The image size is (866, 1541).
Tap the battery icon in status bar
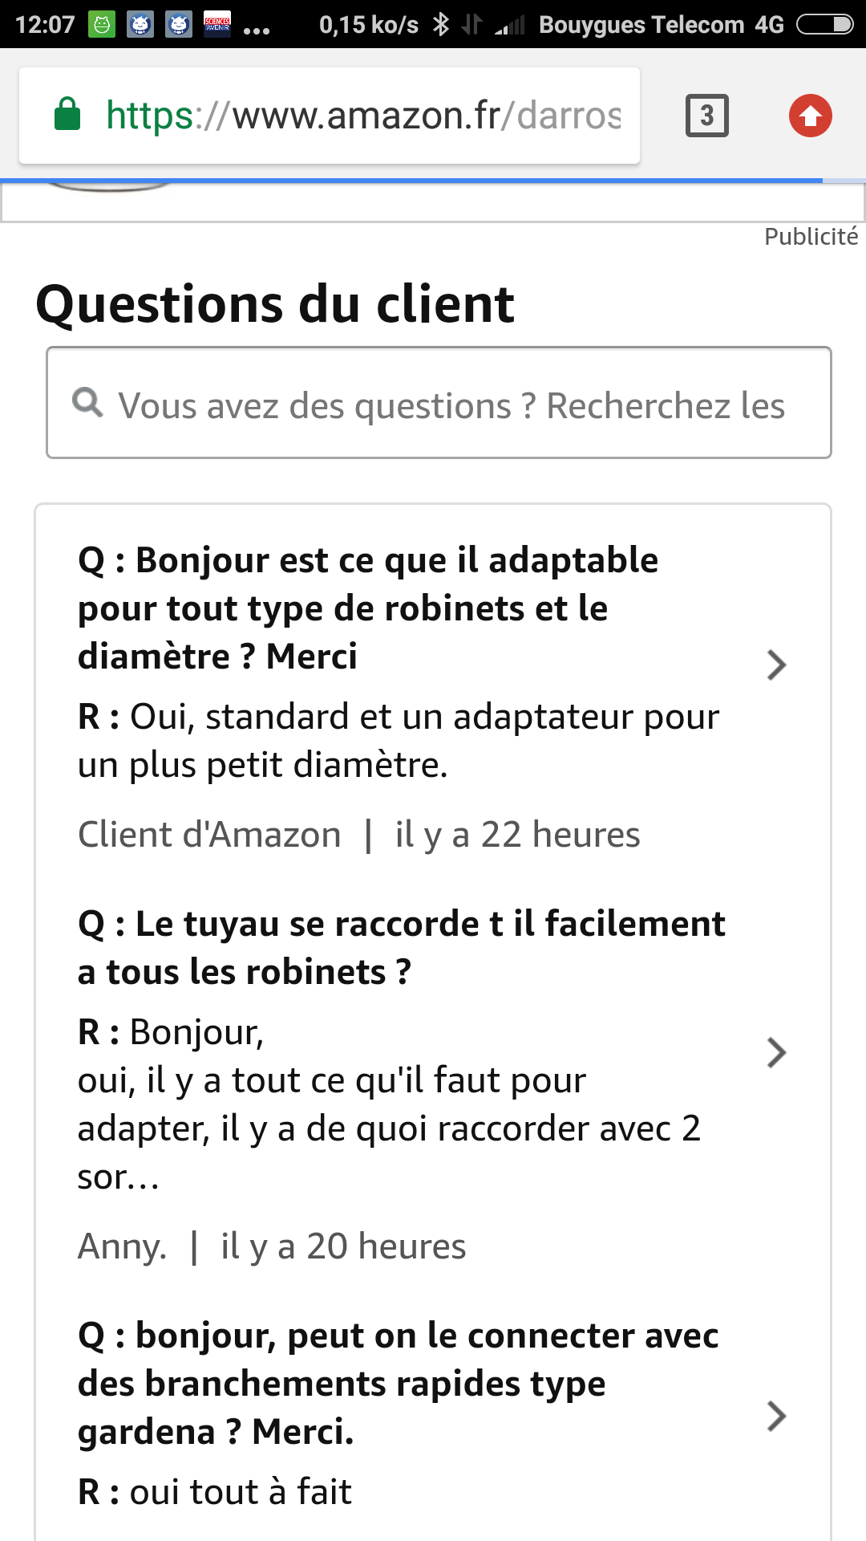coord(824,25)
